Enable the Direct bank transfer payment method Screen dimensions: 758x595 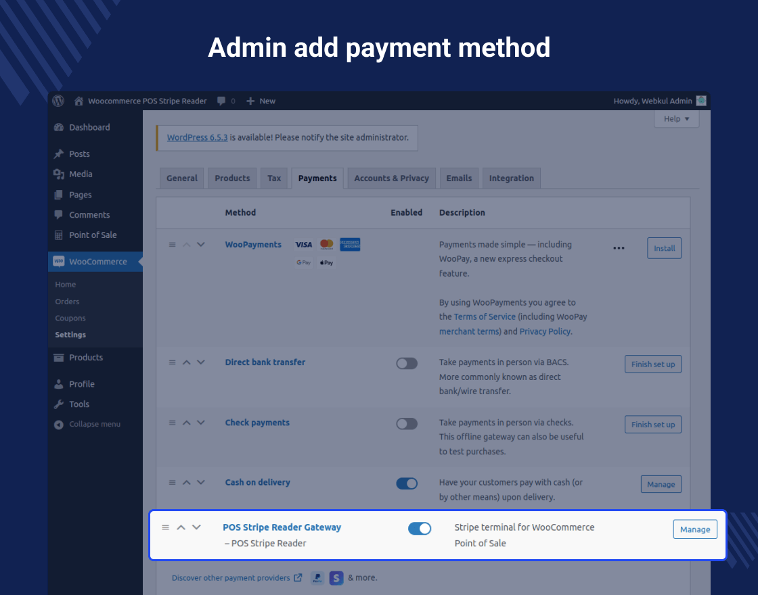(407, 363)
